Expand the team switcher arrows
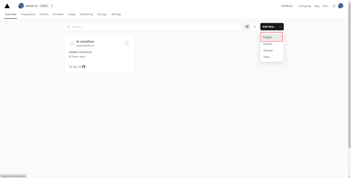Viewport: 351px width, 178px height. (x=52, y=6)
